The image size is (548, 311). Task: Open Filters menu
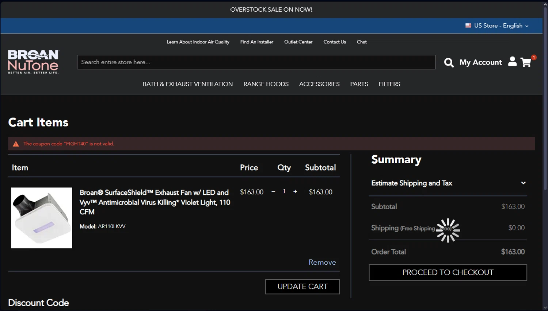[x=389, y=84]
